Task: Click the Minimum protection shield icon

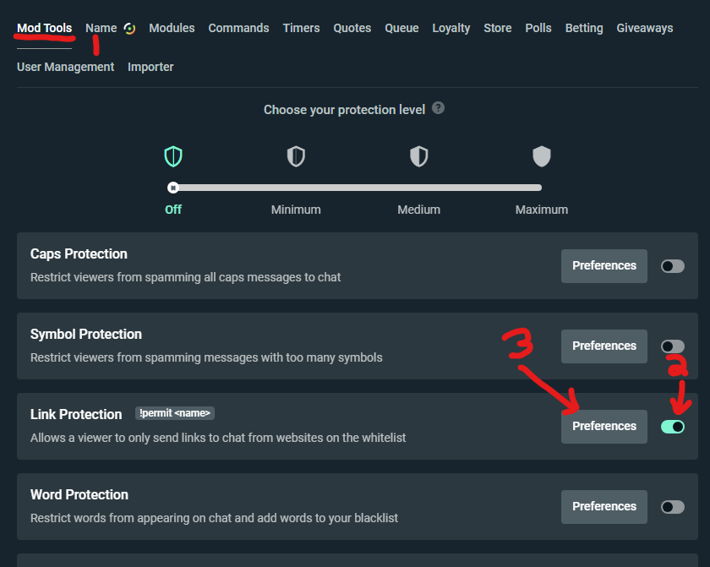Action: click(x=296, y=156)
